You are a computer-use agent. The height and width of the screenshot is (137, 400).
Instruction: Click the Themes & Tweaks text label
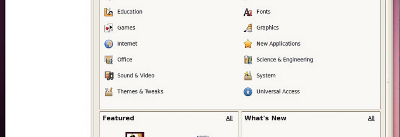[140, 91]
